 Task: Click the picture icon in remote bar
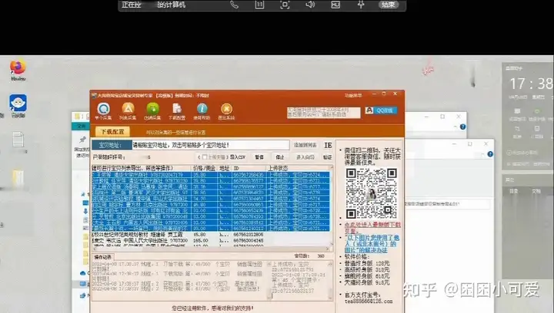(335, 5)
